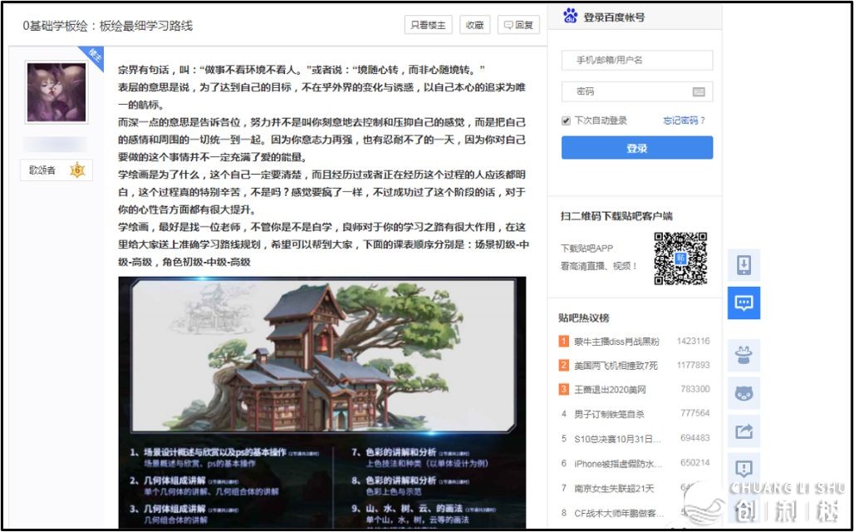Click the orange rank 3 badge
Viewport: 854px width, 532px height.
tap(564, 389)
